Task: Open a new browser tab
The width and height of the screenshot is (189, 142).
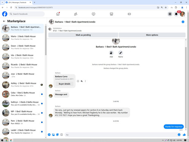Action: click(34, 2)
